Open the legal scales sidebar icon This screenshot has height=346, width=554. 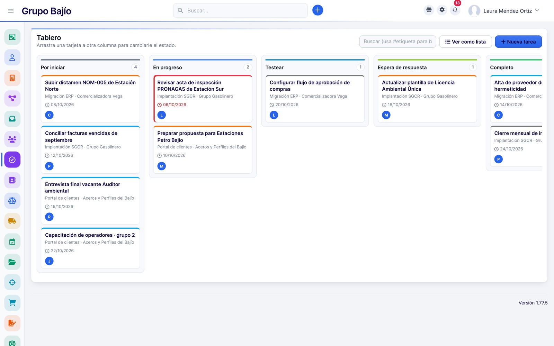12,200
